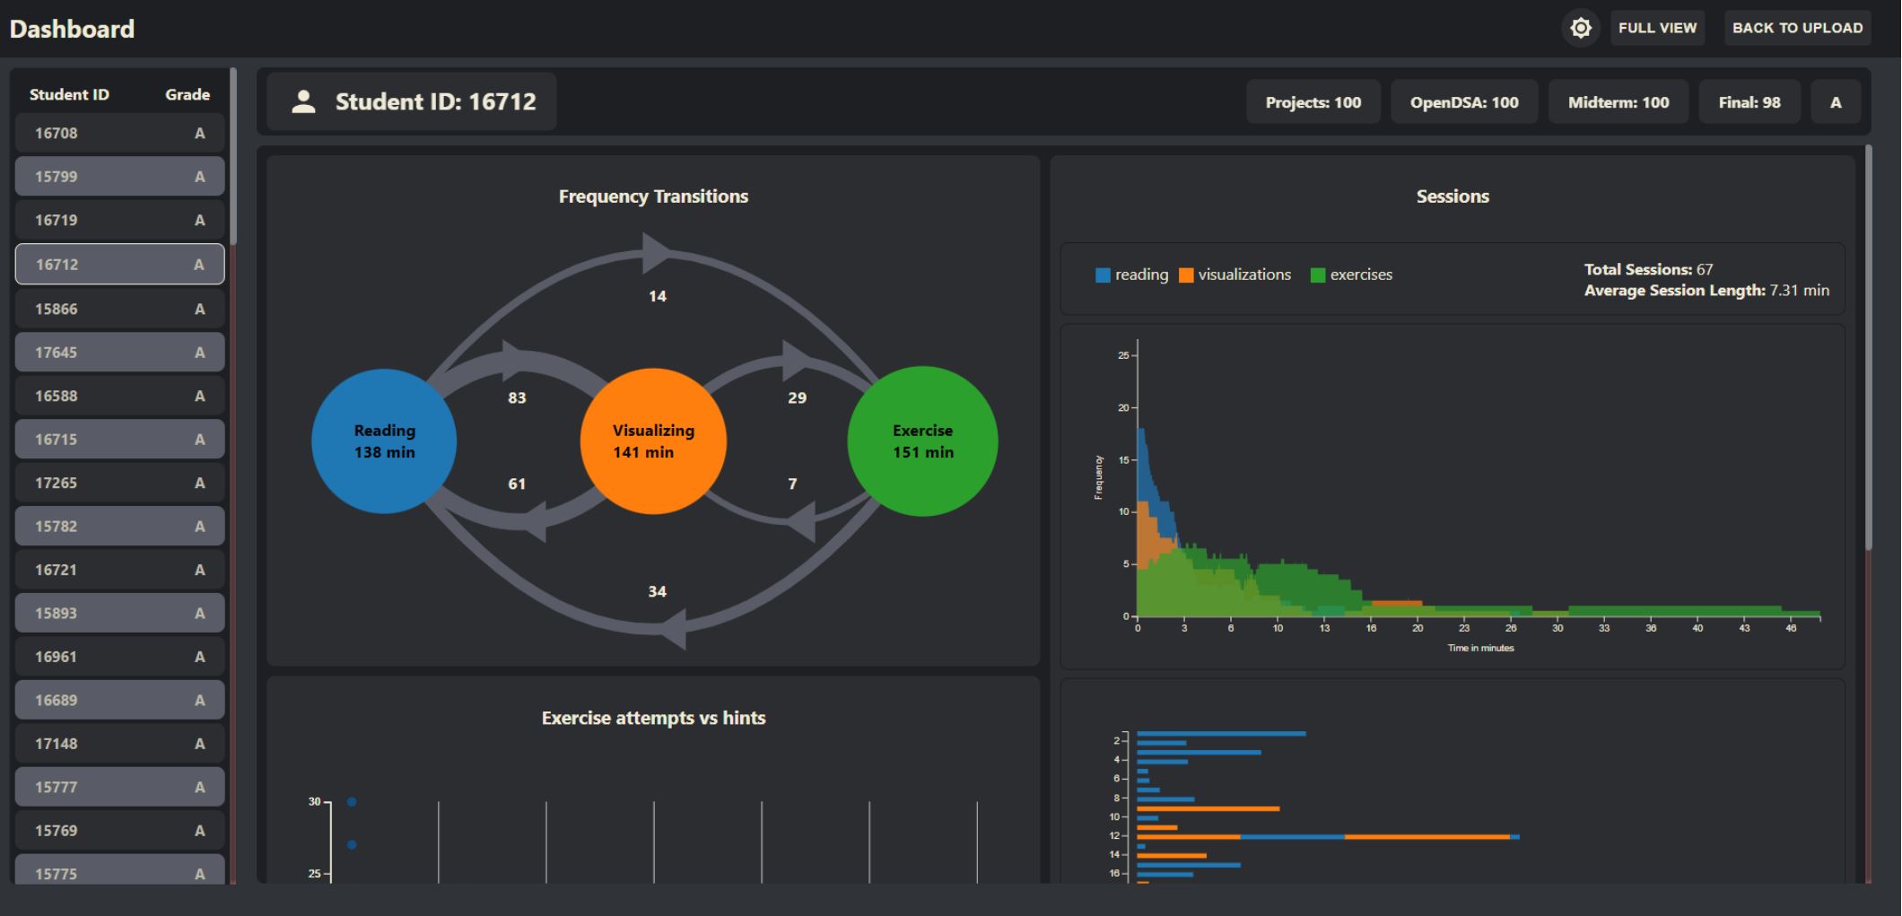Select student 16719 in list
Viewport: 1902px width, 916px height.
point(119,221)
